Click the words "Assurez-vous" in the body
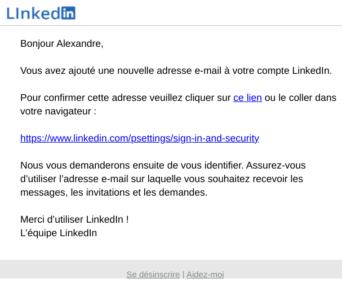 point(276,165)
